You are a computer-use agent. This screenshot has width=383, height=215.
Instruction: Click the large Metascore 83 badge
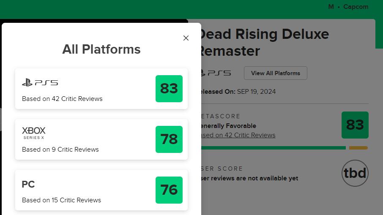355,125
